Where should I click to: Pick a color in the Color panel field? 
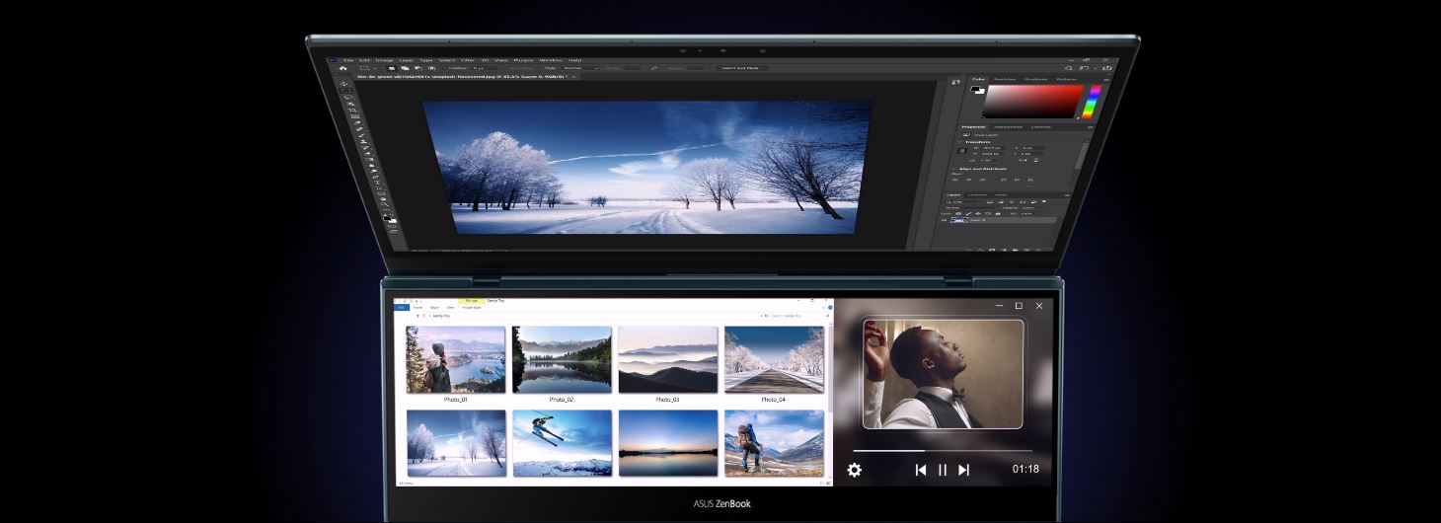pyautogui.click(x=1032, y=102)
